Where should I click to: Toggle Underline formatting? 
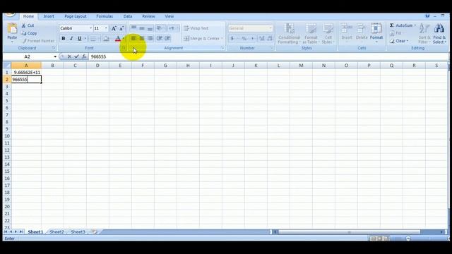point(79,38)
